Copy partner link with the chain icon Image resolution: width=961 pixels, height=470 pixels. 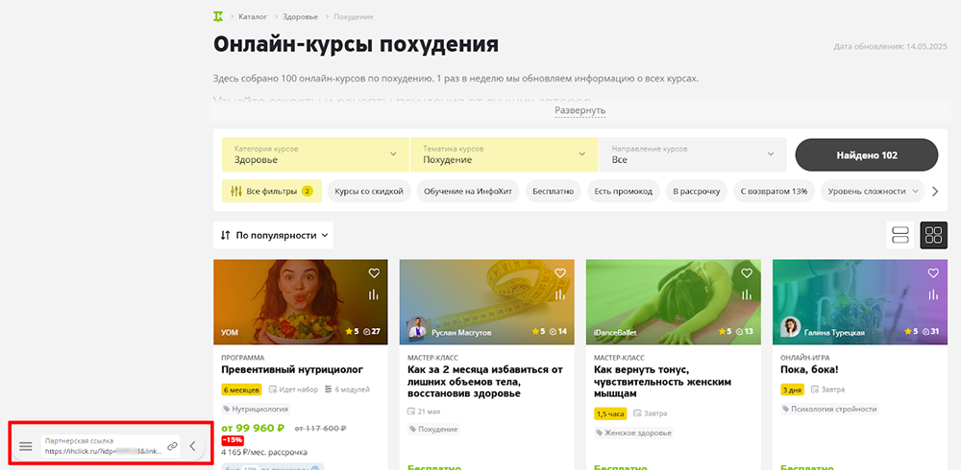[x=173, y=447]
